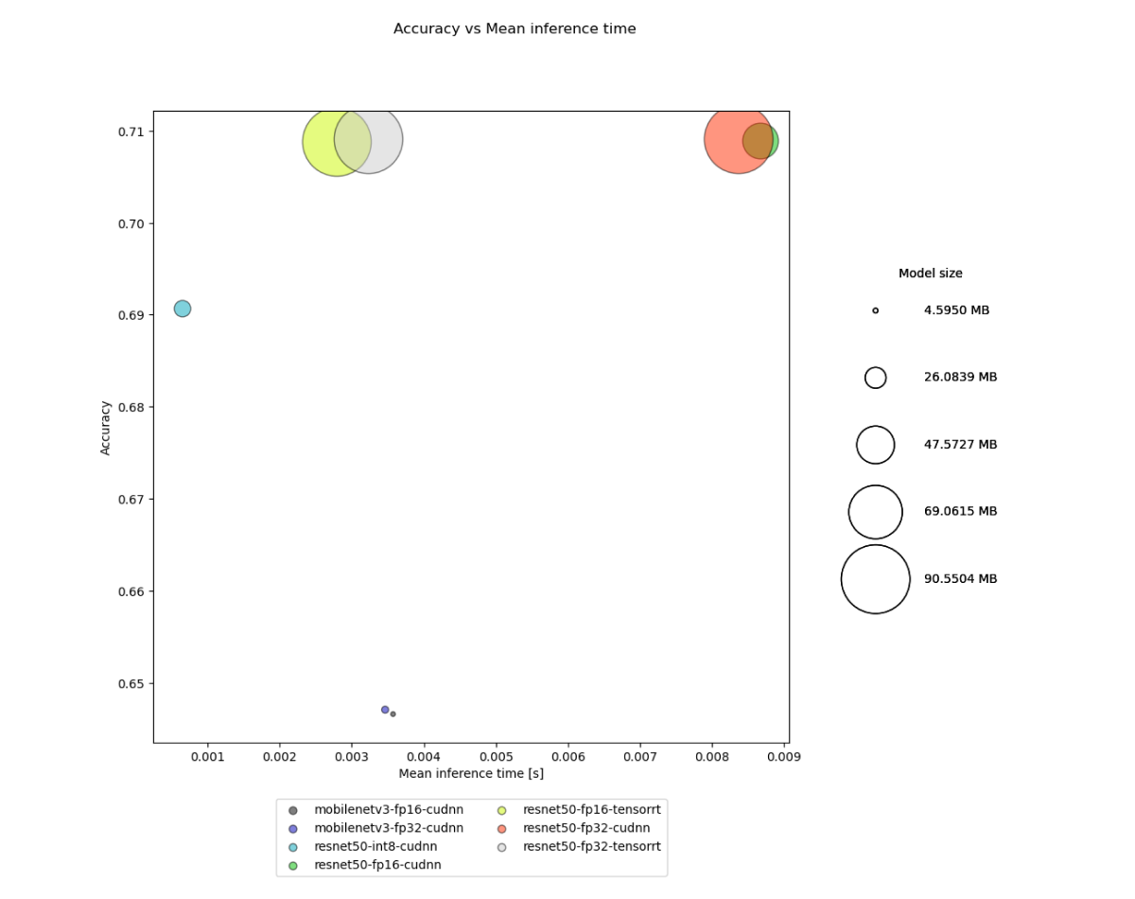The image size is (1135, 899).
Task: Click the large red resnet50-fp32-cudnn bubble
Action: click(728, 141)
